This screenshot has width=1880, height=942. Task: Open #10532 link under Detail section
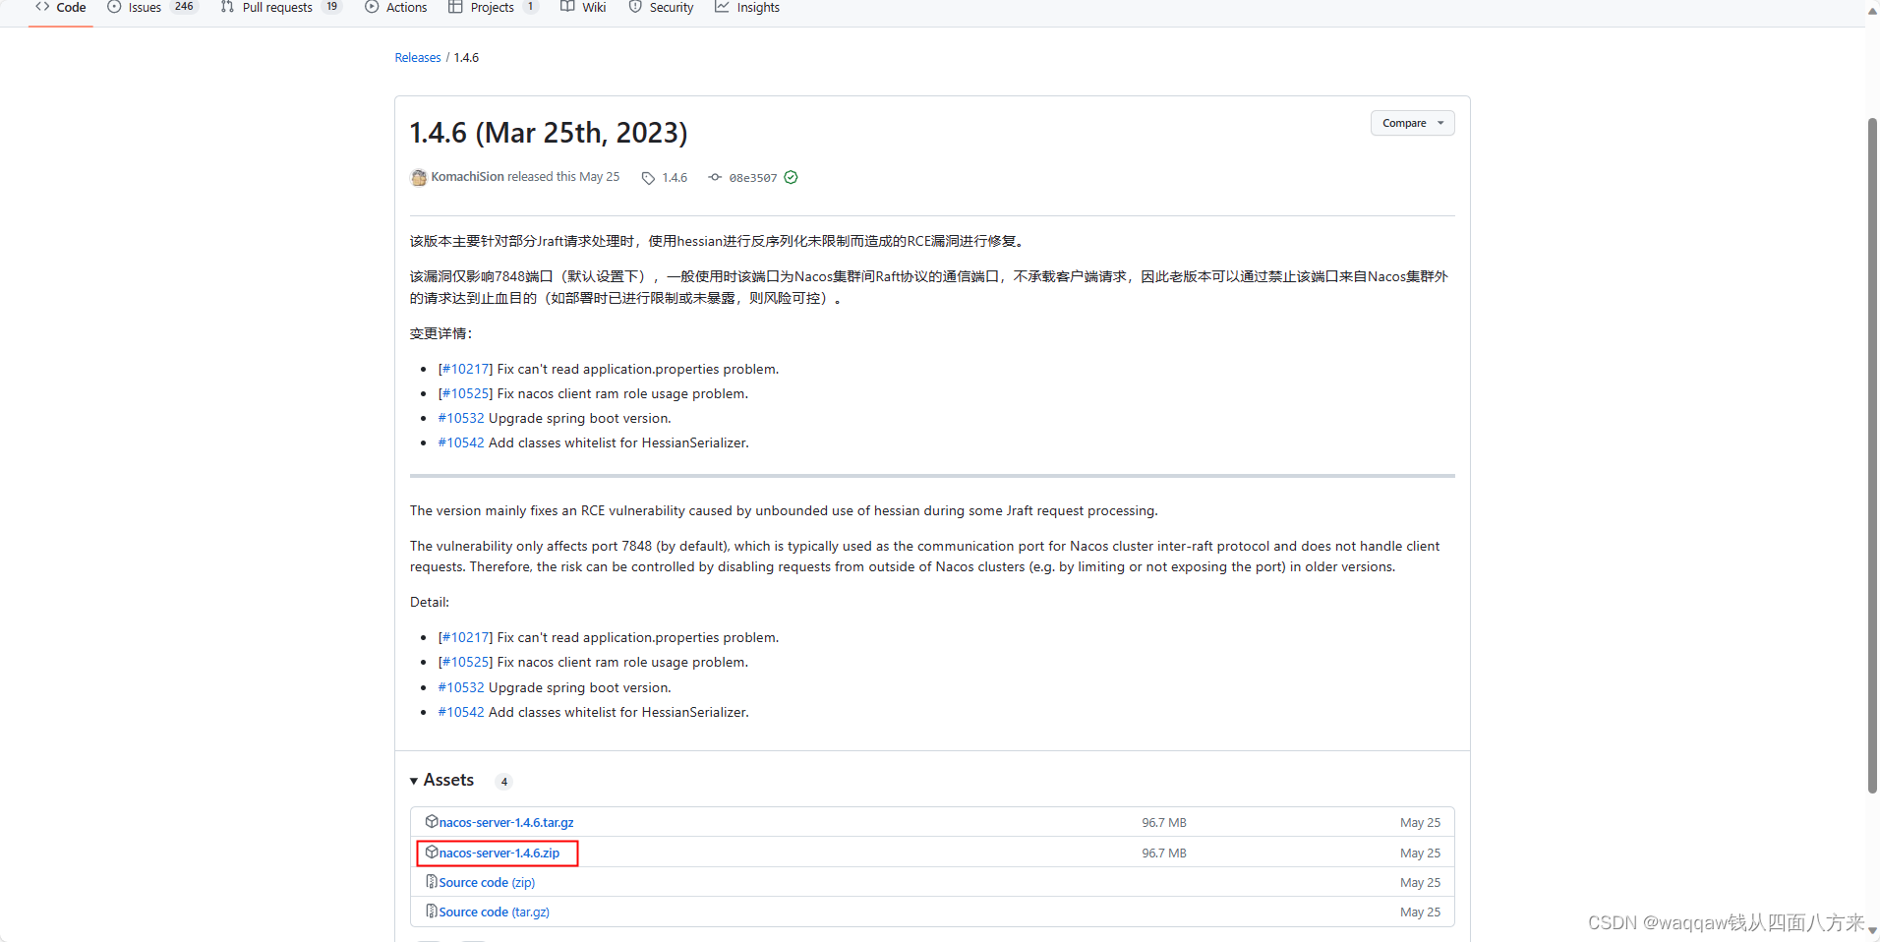pos(461,688)
